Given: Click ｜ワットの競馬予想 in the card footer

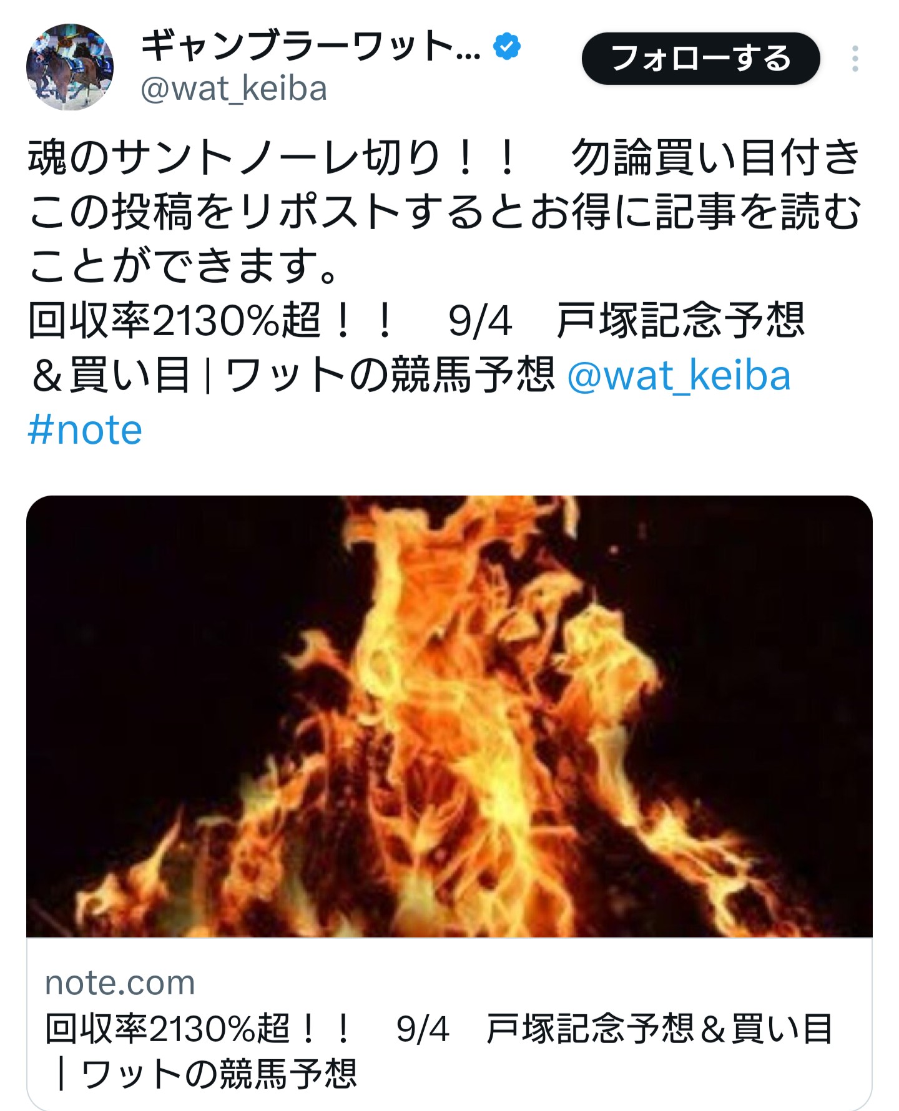Looking at the screenshot, I should (x=202, y=1074).
